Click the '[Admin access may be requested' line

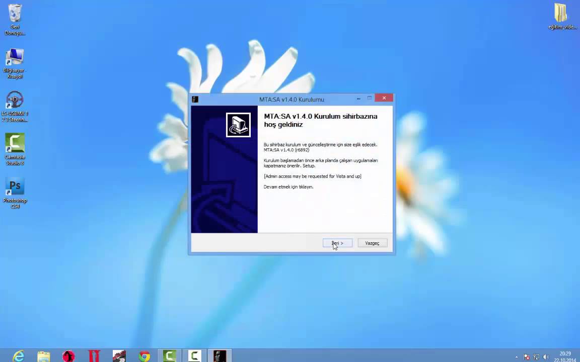(313, 176)
